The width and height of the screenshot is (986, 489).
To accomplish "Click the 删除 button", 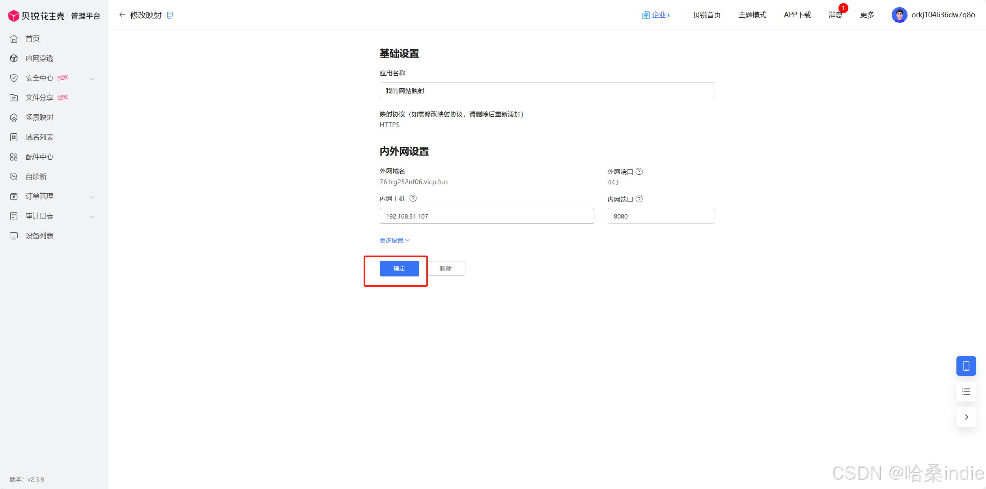I will pyautogui.click(x=446, y=269).
